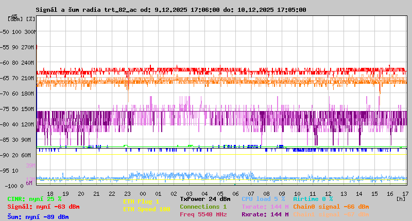
Task: Select the blue Šum -89 dBm legend label
Action: [x=38, y=217]
